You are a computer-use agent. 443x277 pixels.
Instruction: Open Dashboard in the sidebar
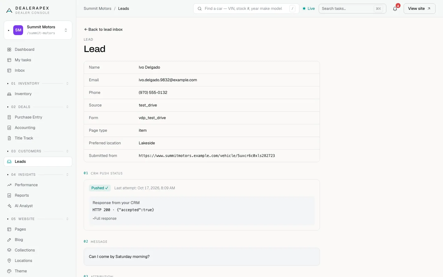(x=38, y=50)
